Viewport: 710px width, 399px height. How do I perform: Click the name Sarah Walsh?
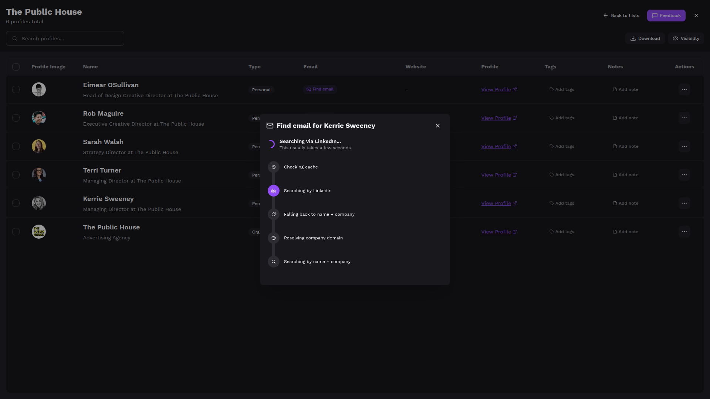[x=103, y=142]
